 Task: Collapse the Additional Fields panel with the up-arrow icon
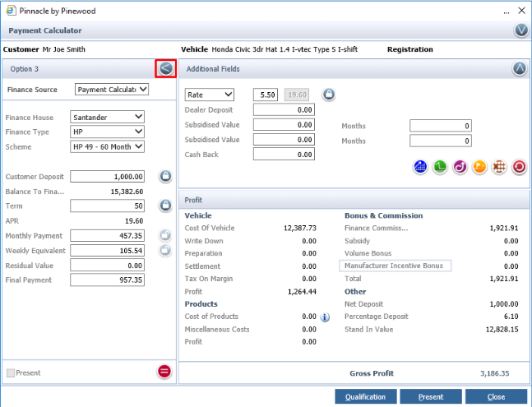(520, 69)
